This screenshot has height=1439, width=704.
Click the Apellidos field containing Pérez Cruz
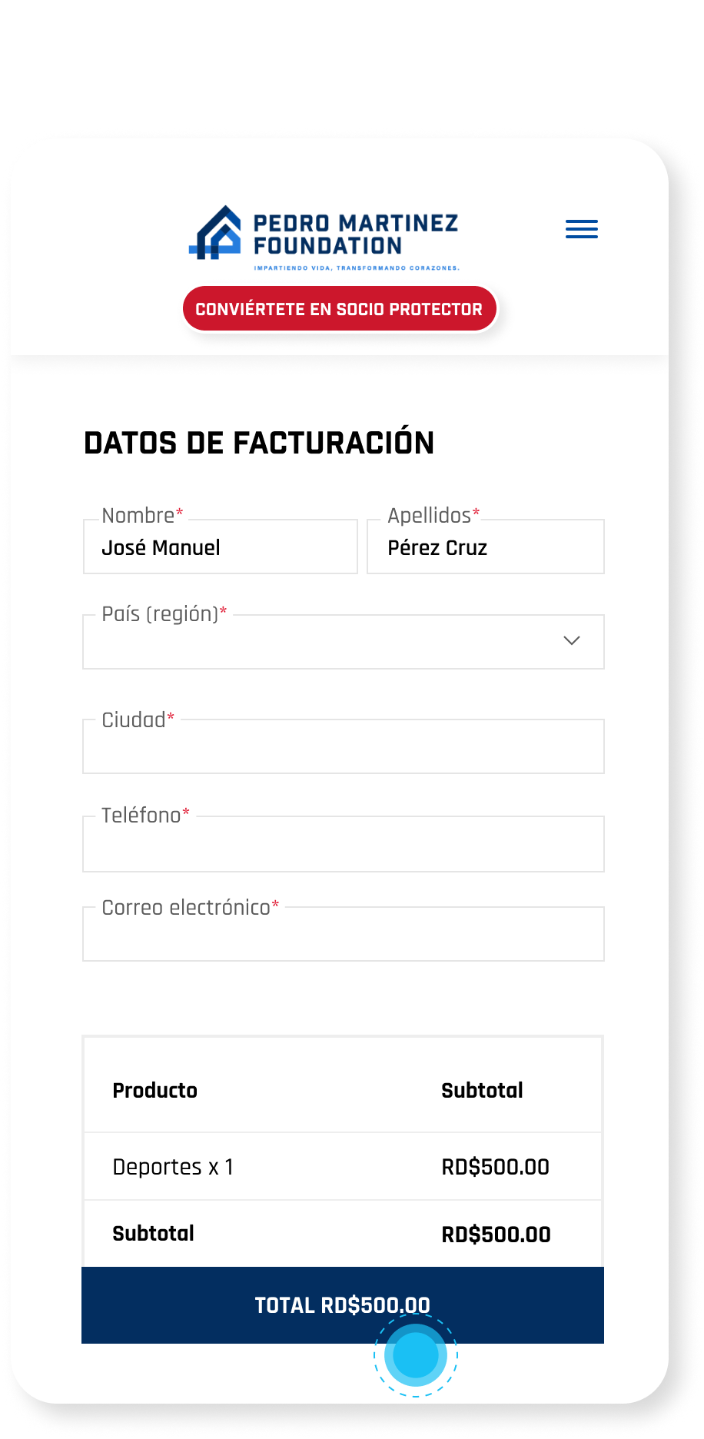click(x=486, y=547)
